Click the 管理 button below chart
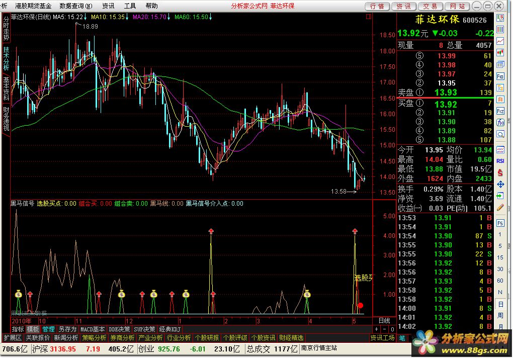This screenshot has height=358, width=513. (x=48, y=329)
